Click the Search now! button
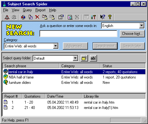148x124 pixels. click(105, 46)
